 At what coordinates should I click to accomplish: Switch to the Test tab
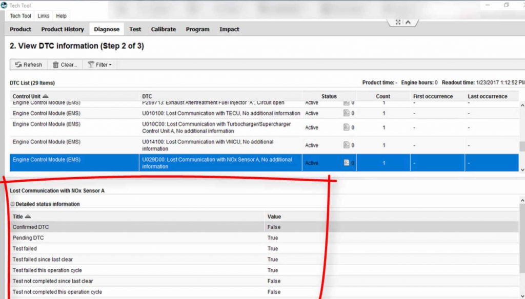tap(135, 29)
